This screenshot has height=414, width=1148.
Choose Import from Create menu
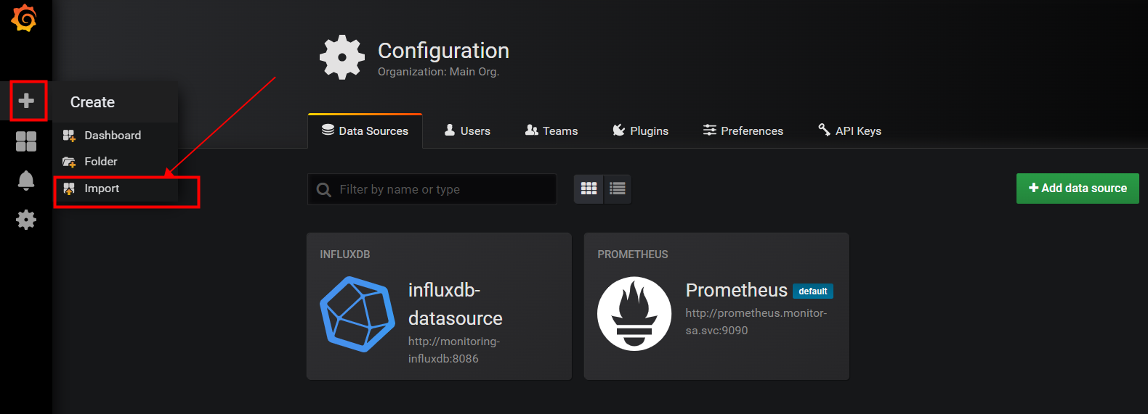coord(102,189)
